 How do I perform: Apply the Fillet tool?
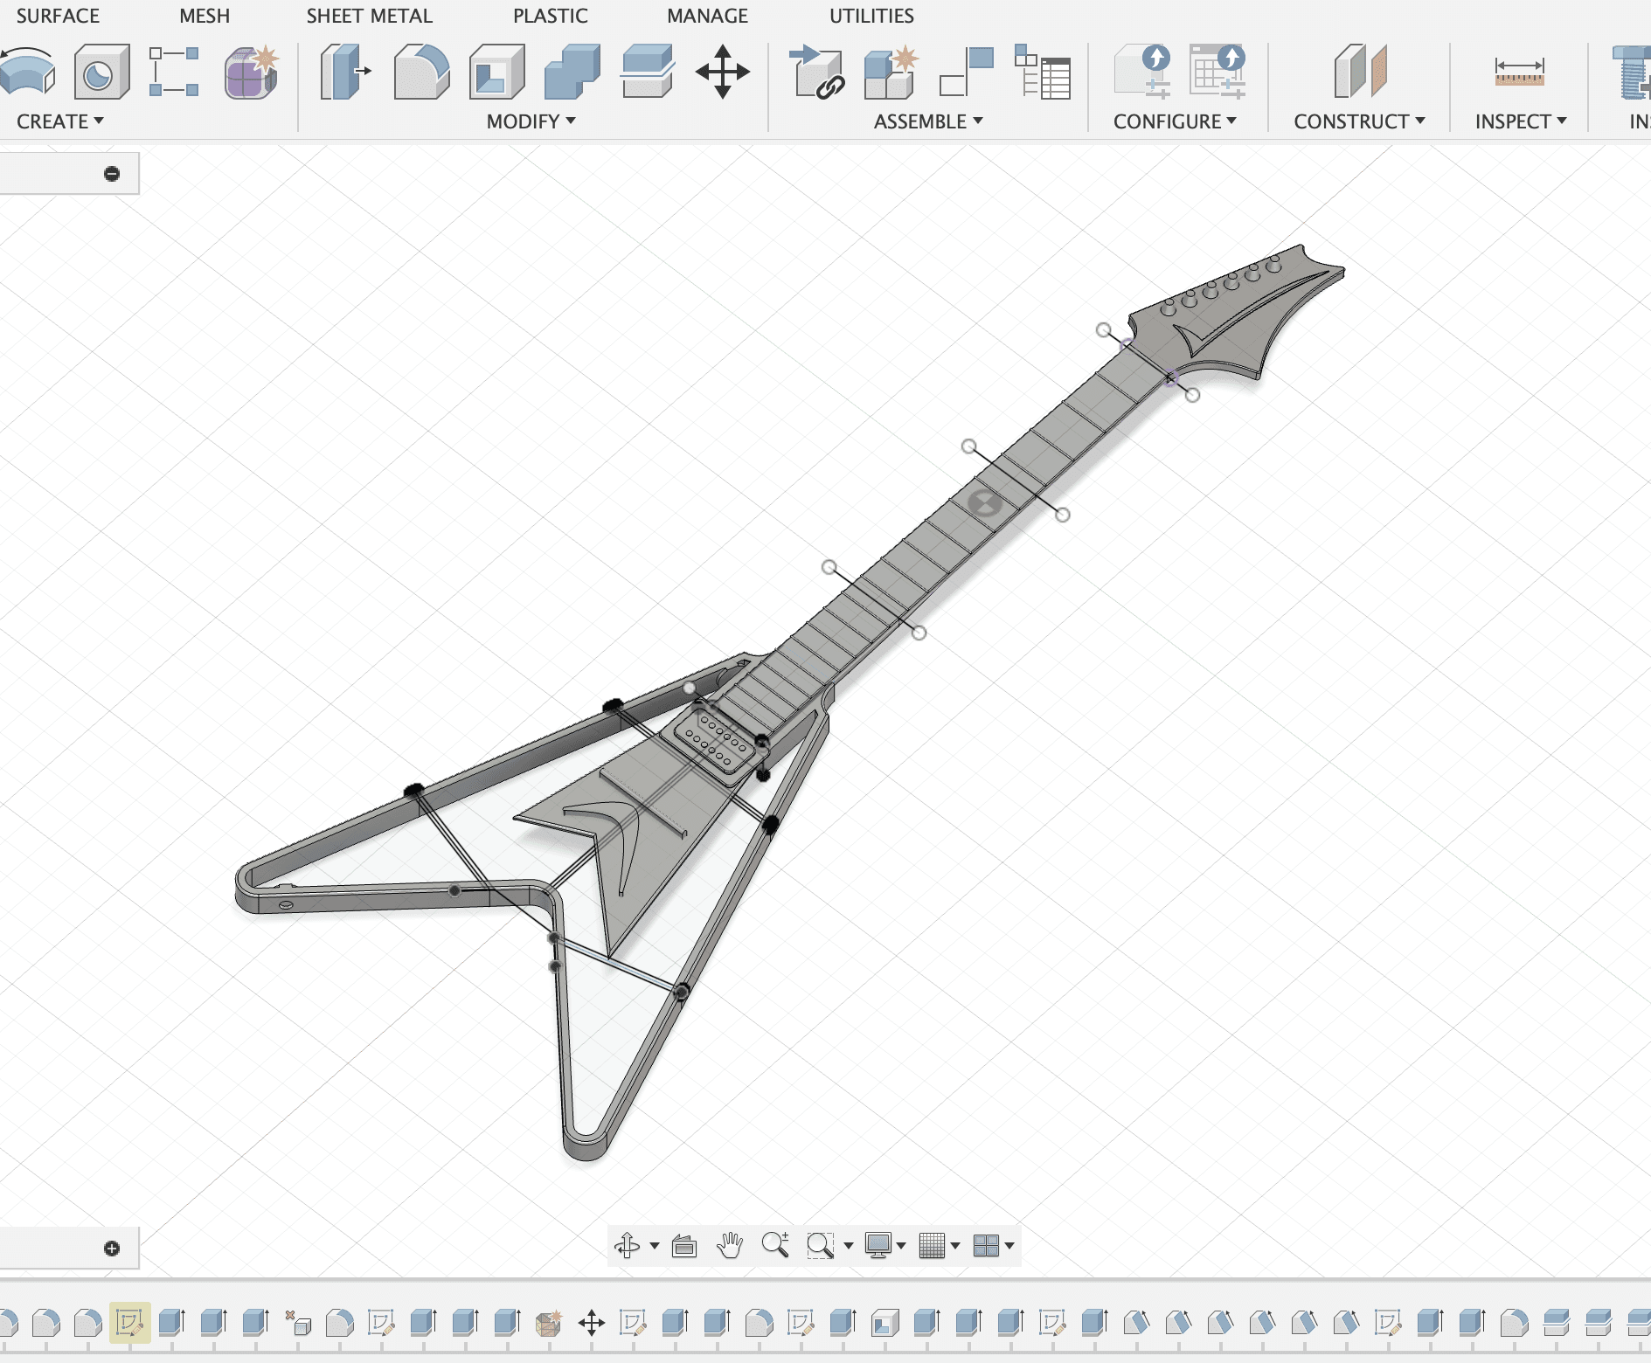[x=420, y=74]
